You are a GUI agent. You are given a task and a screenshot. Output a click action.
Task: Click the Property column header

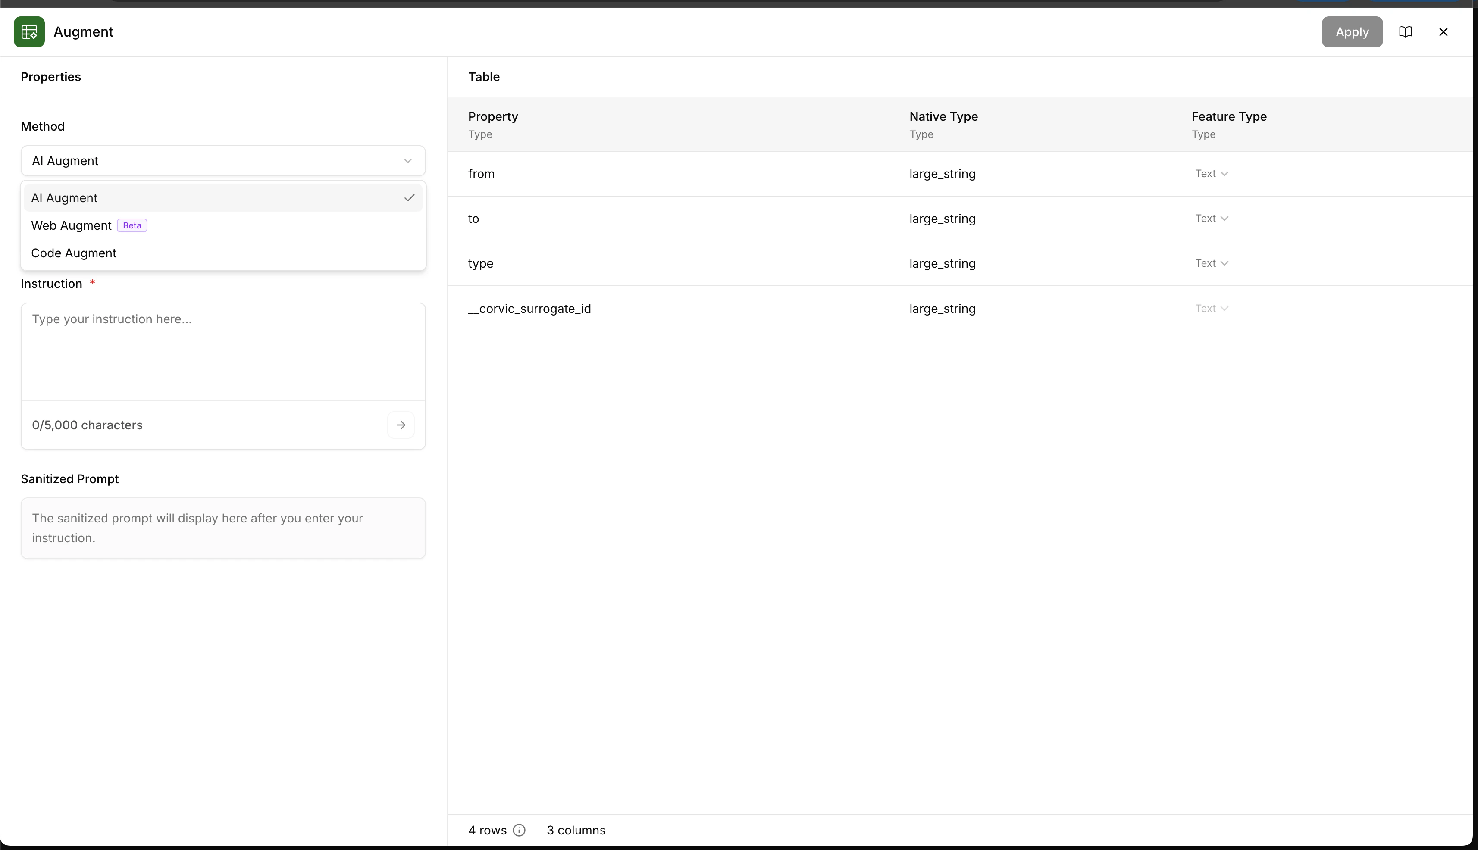492,116
